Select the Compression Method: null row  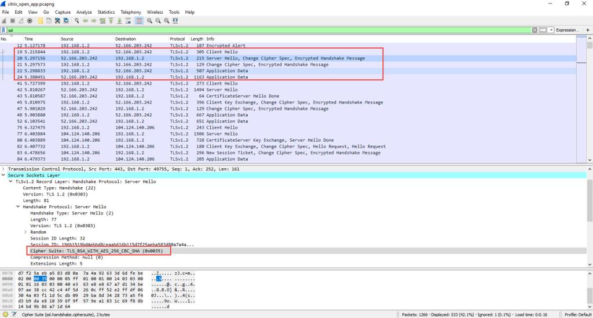coord(294,257)
